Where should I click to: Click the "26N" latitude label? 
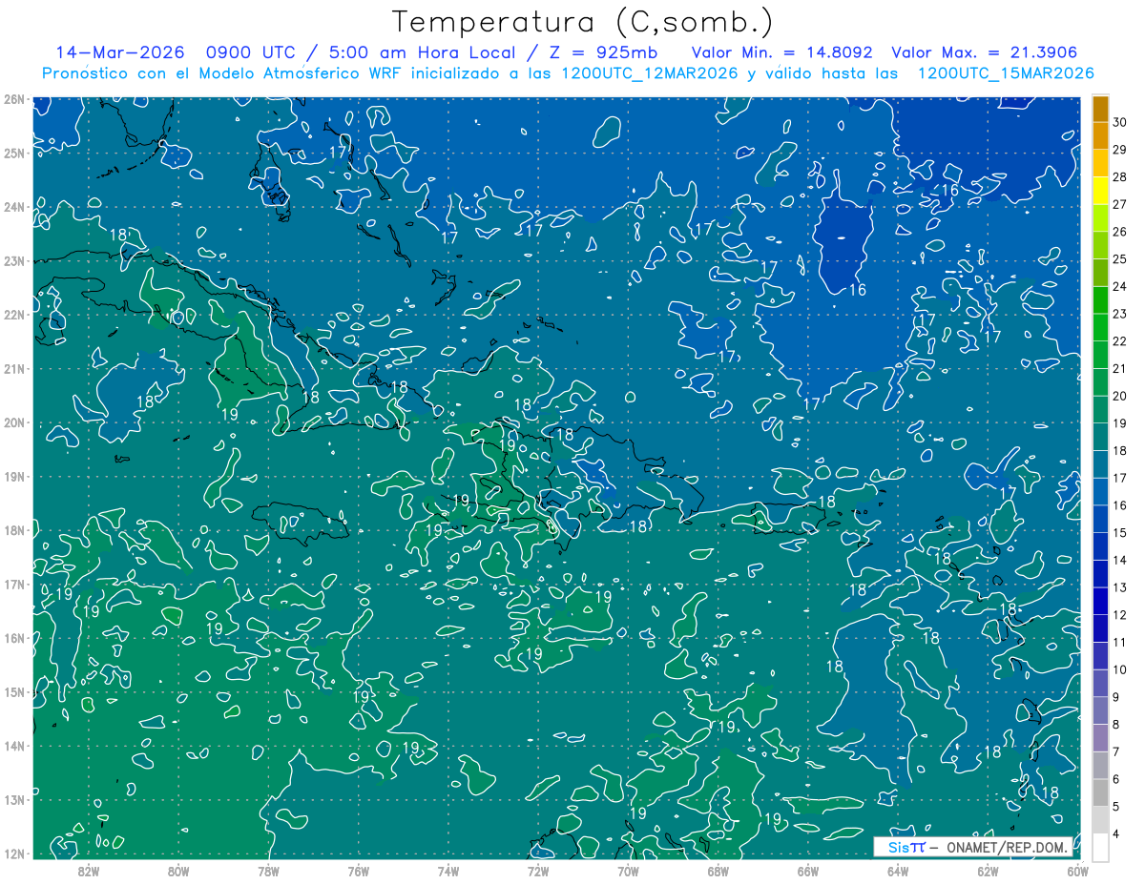point(13,99)
